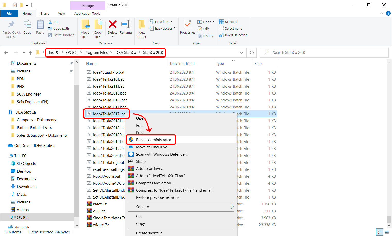Open Properties using the checkmark icon

click(188, 25)
